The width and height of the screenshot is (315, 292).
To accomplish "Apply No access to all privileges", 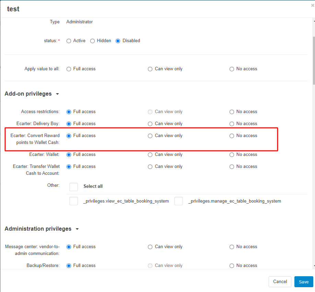I will pyautogui.click(x=232, y=69).
